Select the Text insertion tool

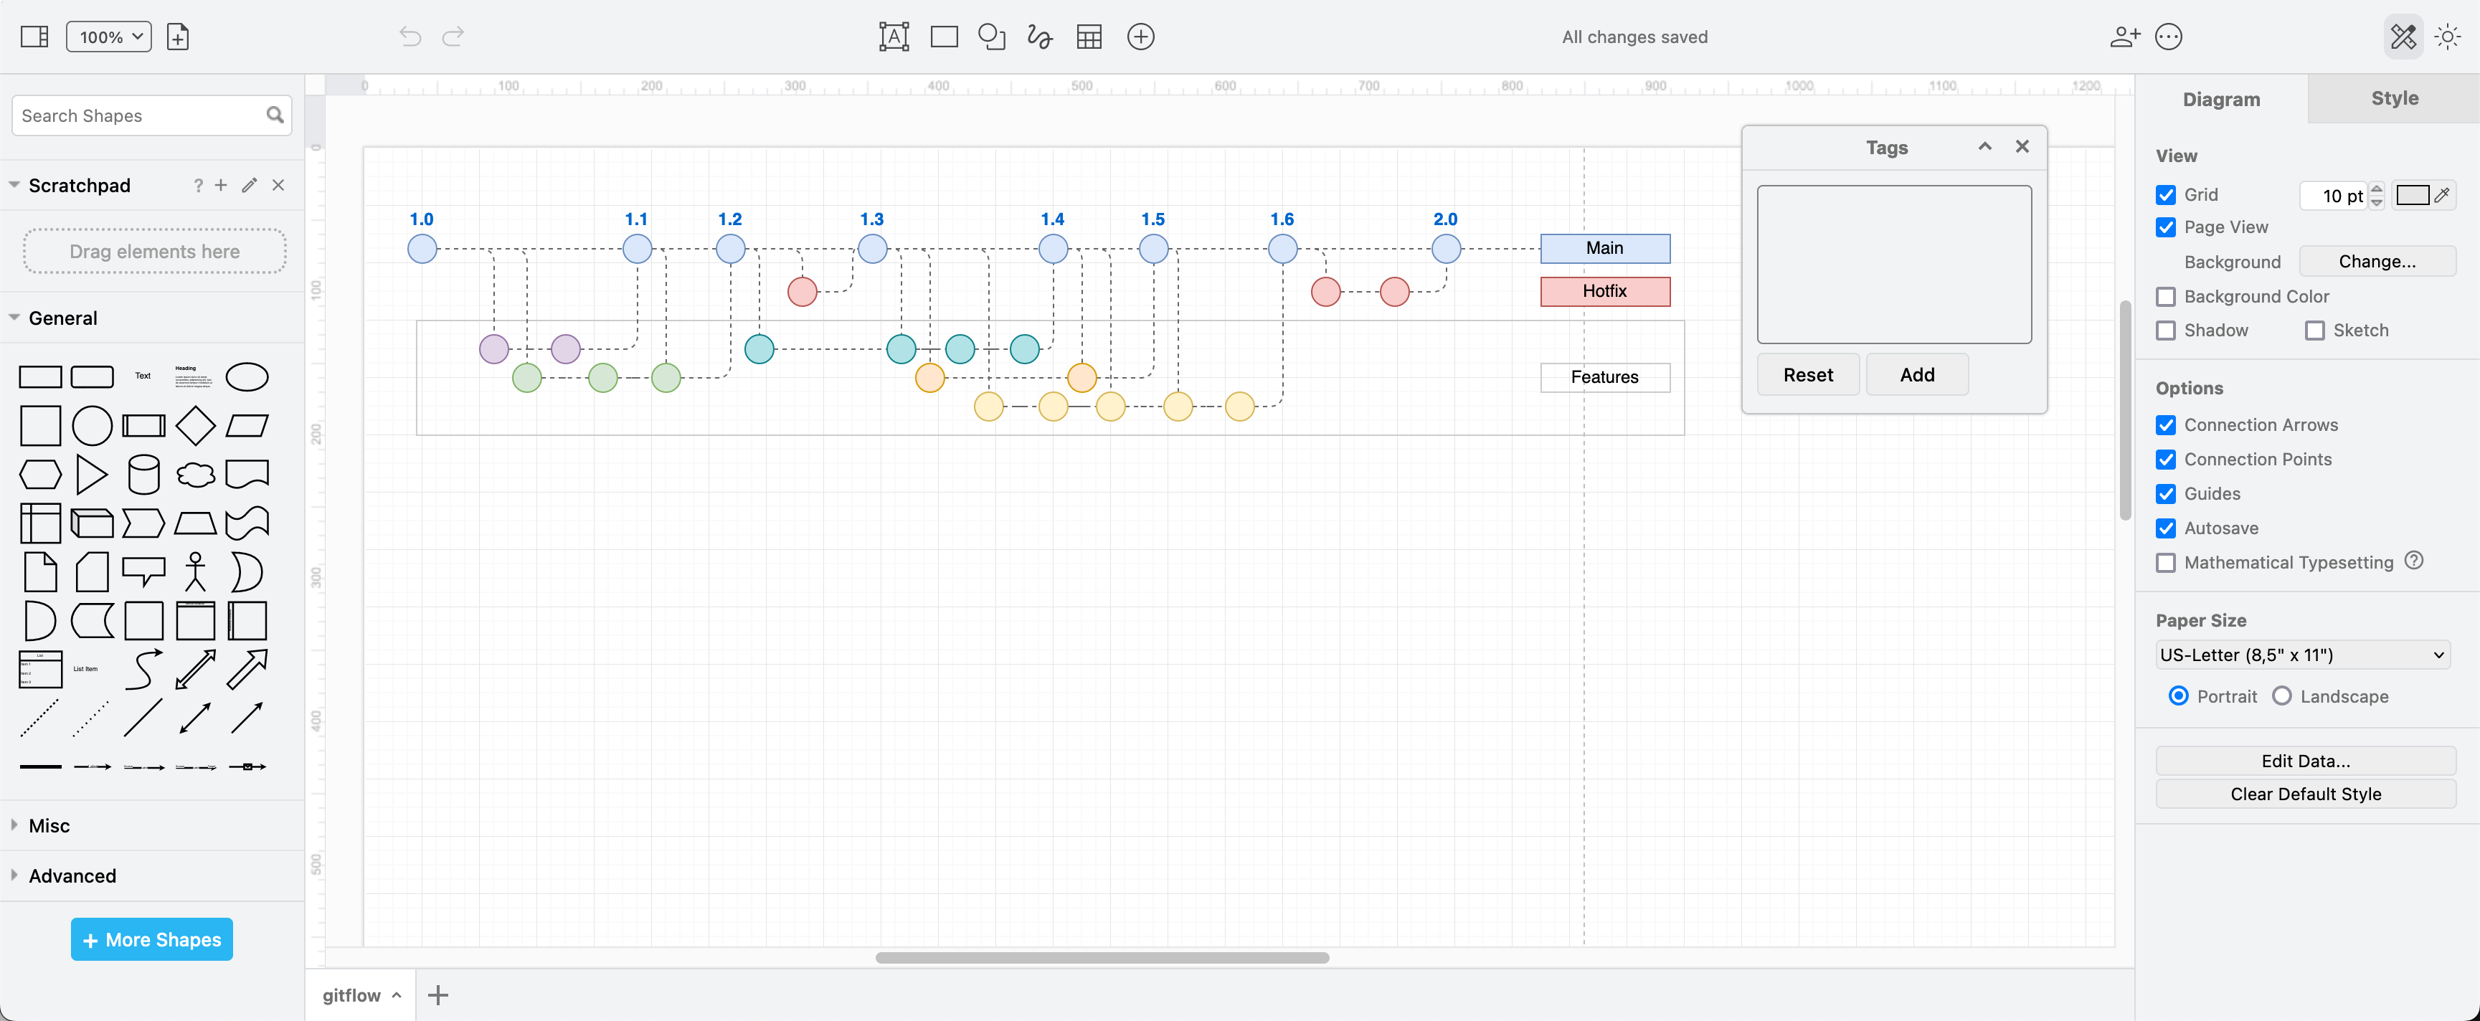(x=894, y=37)
